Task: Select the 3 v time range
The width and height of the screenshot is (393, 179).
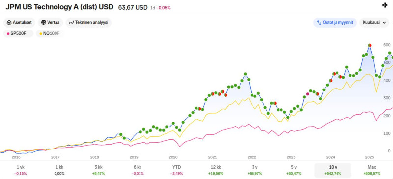Action: click(x=254, y=170)
